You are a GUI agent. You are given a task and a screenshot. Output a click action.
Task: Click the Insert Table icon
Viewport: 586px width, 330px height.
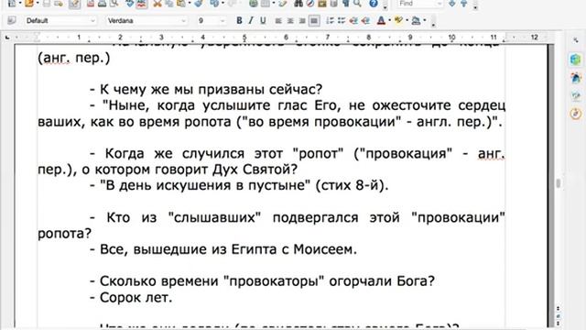265,4
